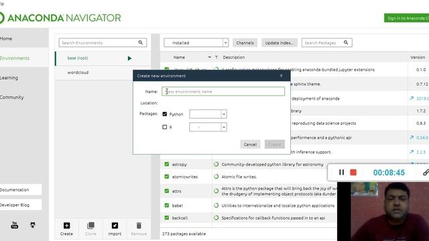
Task: Toggle the backcall package checkbox
Action: pos(167,218)
